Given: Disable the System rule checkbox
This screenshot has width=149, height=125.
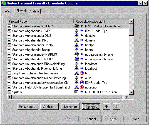Looking at the screenshot, I should coord(9,92).
